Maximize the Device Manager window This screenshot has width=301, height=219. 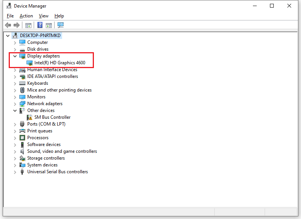tap(272, 6)
